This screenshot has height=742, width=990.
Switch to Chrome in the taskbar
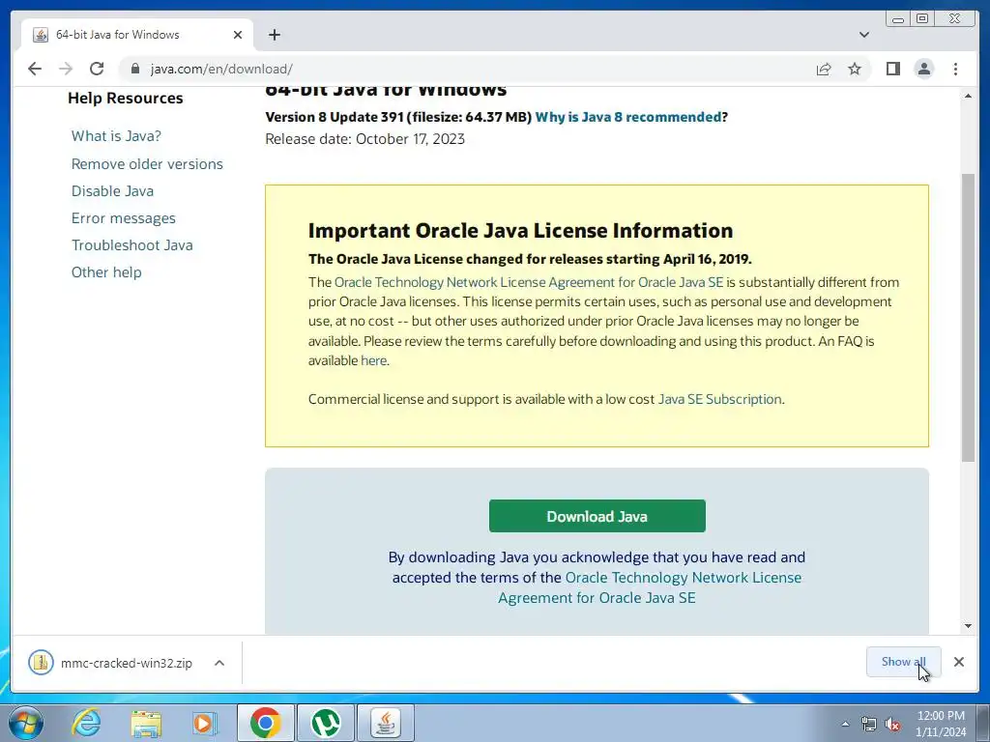click(265, 723)
